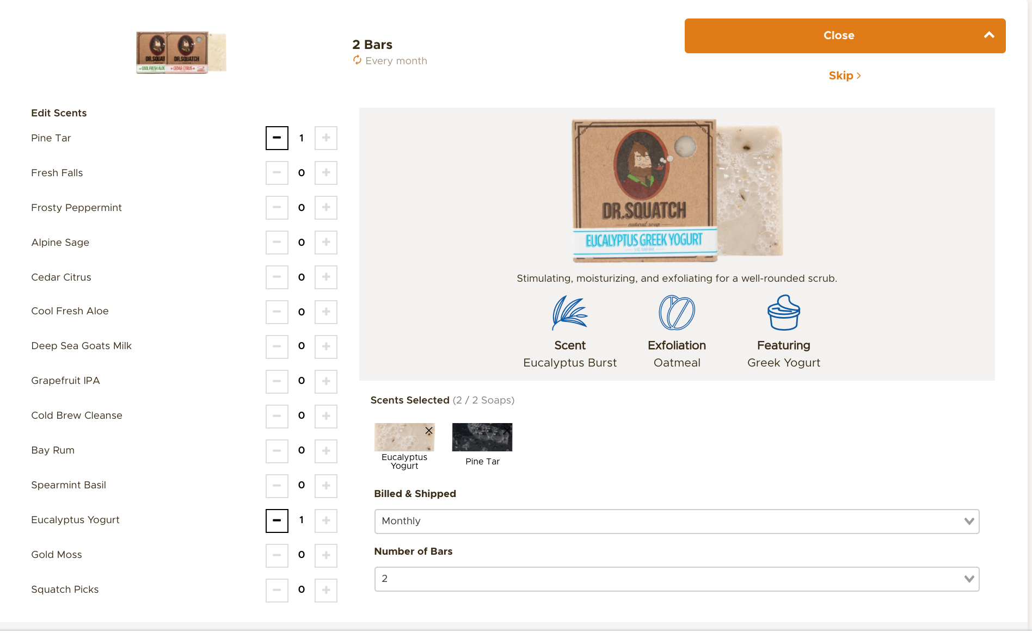Click the Squatch Picks label
Screen dimensions: 1032x633
coord(65,589)
